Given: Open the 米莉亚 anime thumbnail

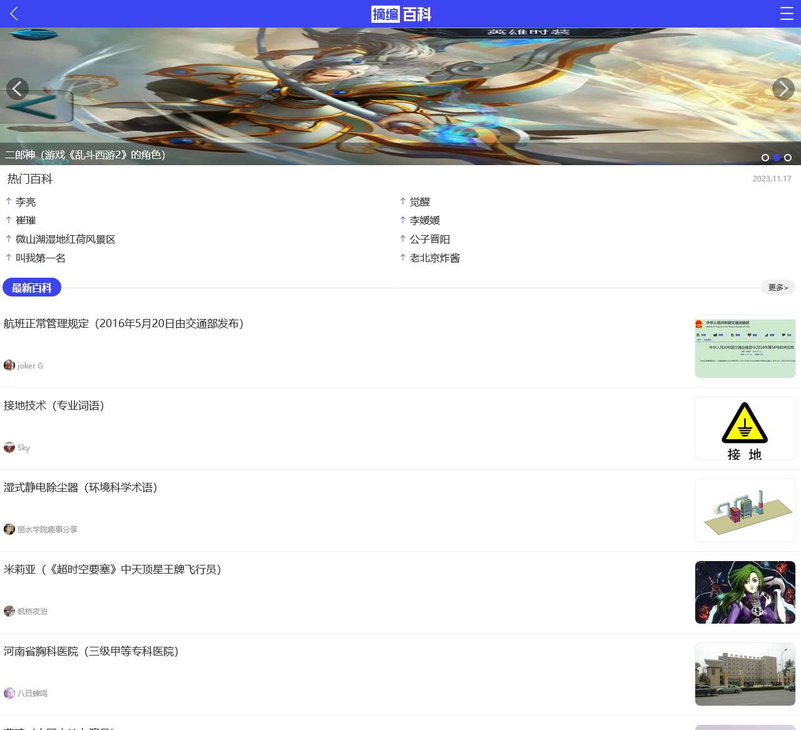Looking at the screenshot, I should point(745,592).
